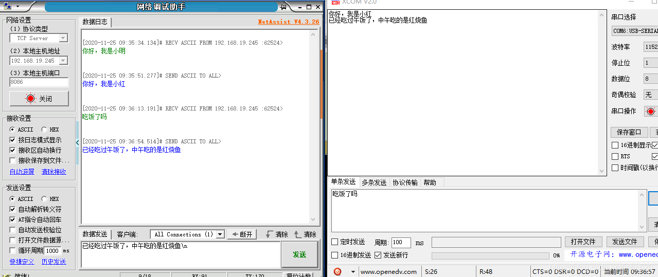Image resolution: width=658 pixels, height=277 pixels.
Task: Click the 自动滚屏 link
Action: tap(22, 172)
